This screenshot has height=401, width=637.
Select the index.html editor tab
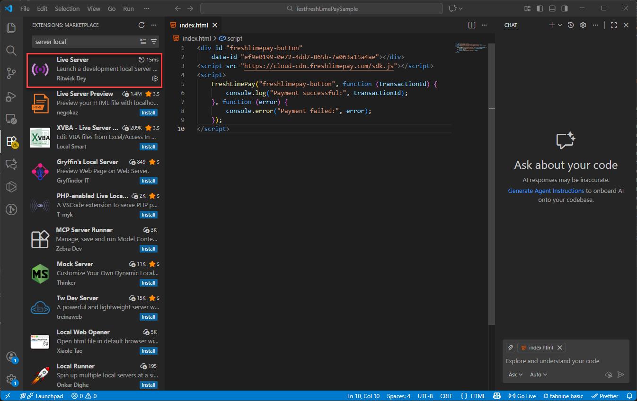tap(194, 25)
